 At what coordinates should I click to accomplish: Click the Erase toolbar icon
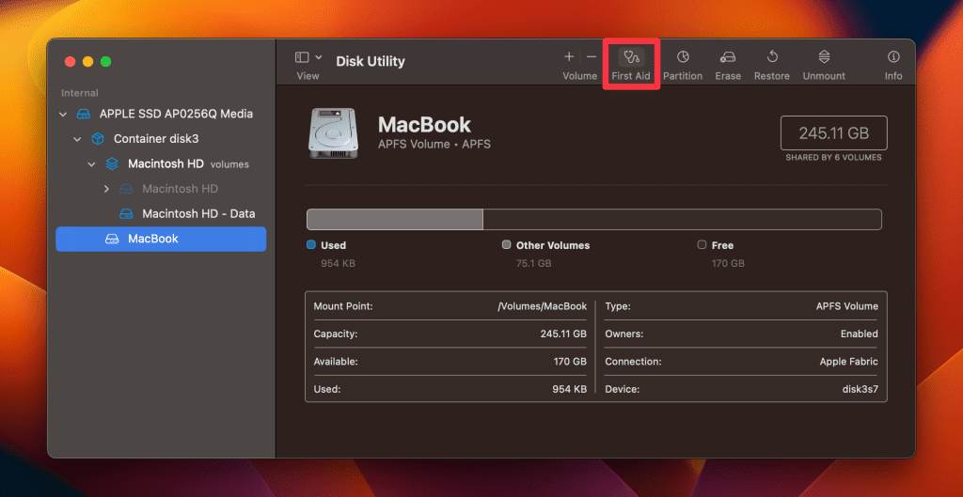pyautogui.click(x=728, y=57)
